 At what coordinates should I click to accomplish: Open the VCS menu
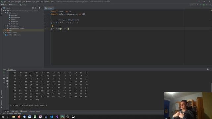pyautogui.click(x=42, y=2)
